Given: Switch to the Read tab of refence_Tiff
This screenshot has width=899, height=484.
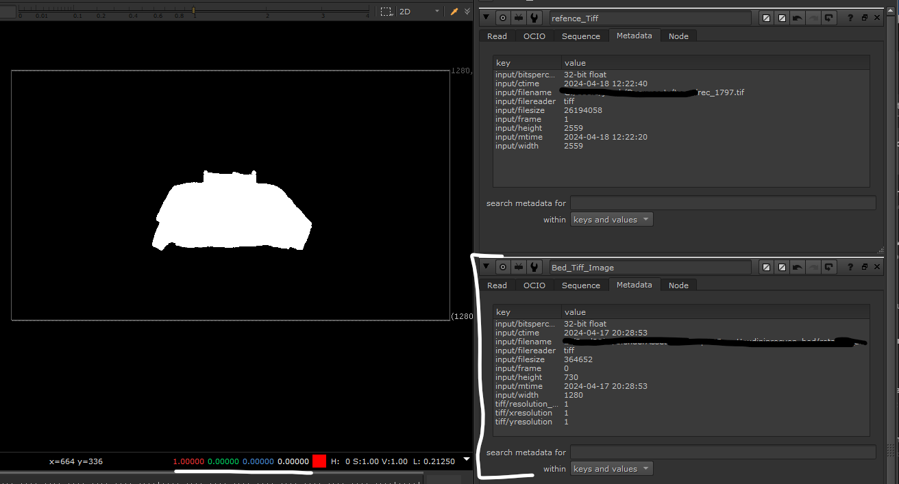Looking at the screenshot, I should [x=496, y=36].
